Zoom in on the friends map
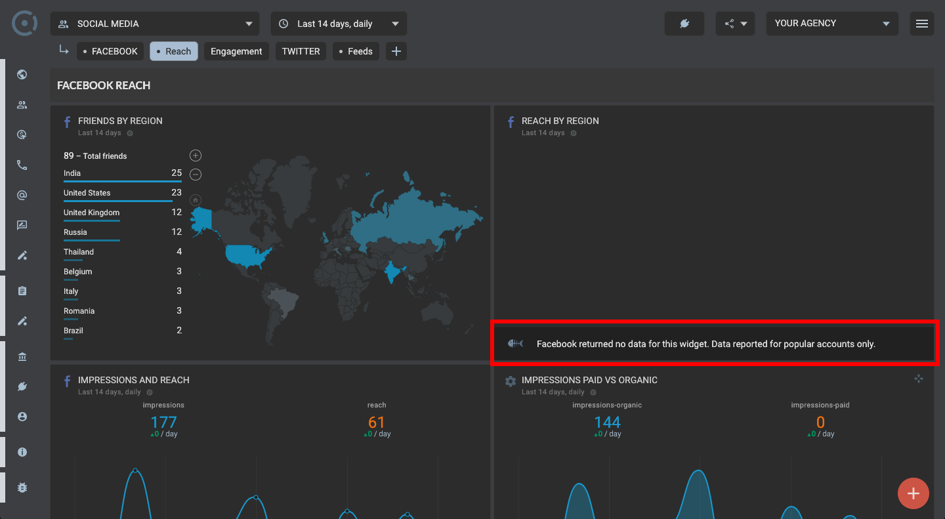The width and height of the screenshot is (945, 519). point(196,156)
